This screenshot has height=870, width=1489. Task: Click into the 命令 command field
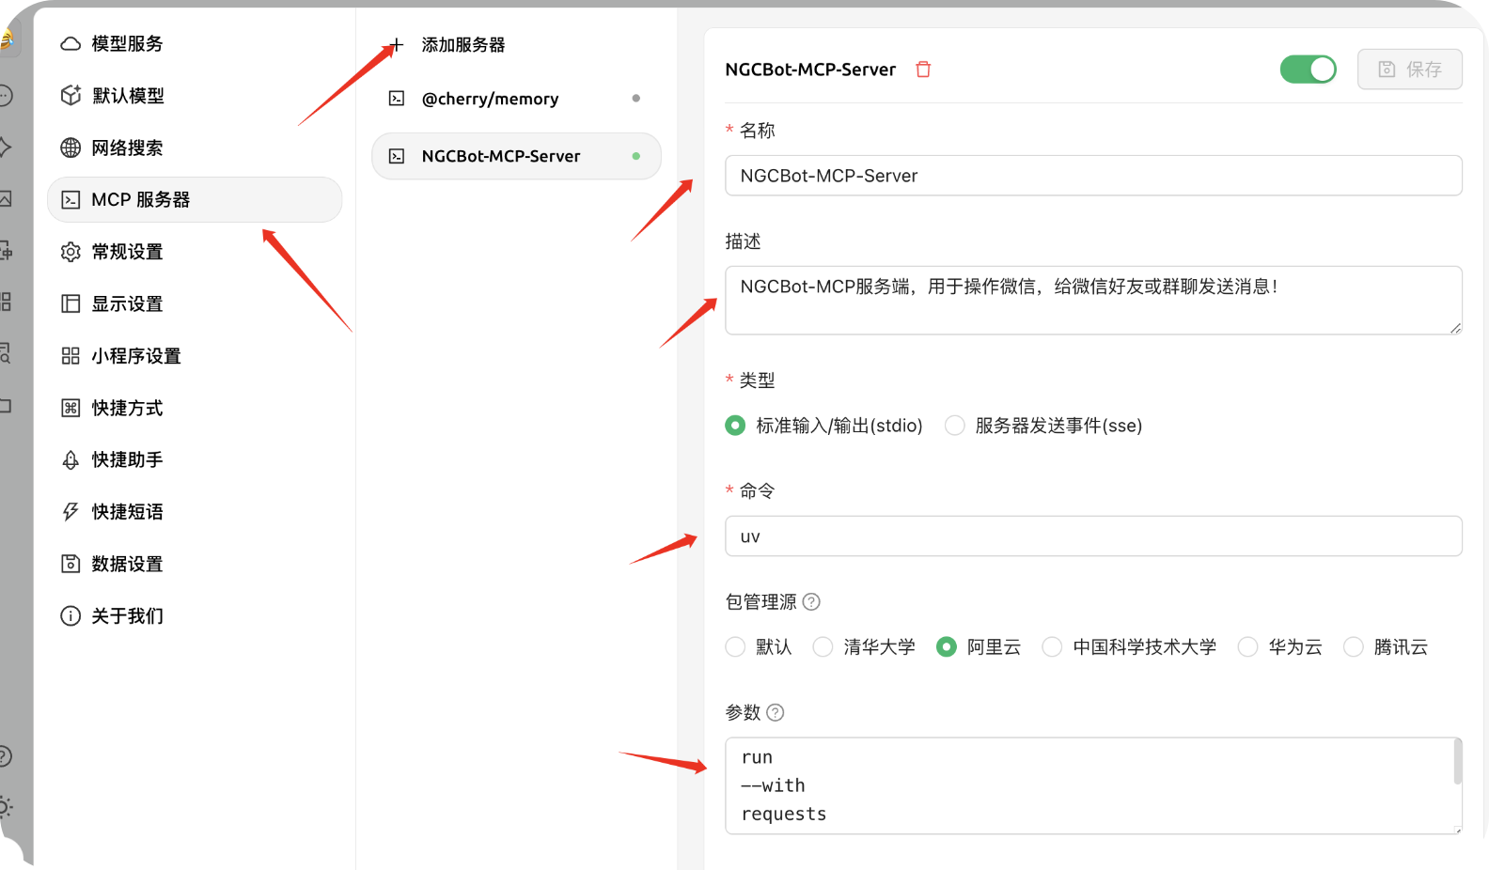pos(1093,536)
